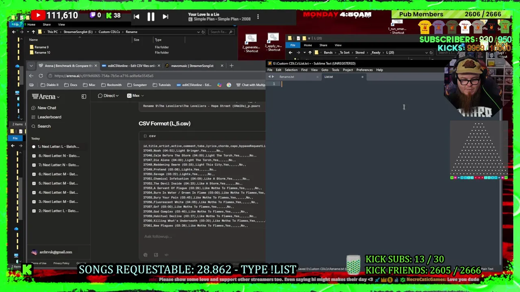Open the New Chat page in Arena
Image resolution: width=520 pixels, height=292 pixels.
click(x=47, y=108)
